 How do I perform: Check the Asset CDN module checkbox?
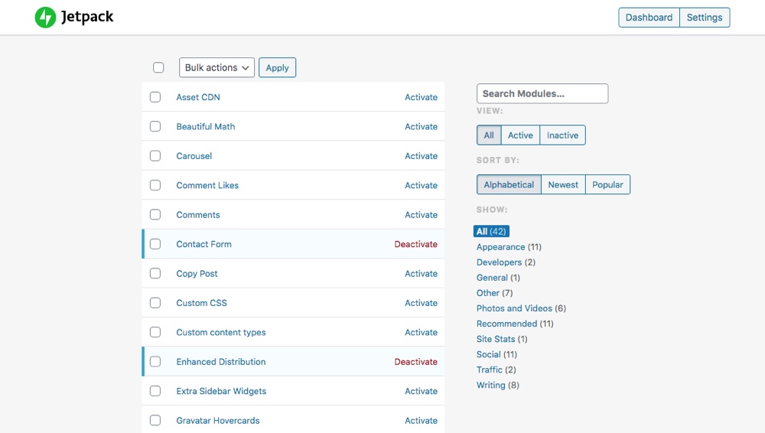click(x=155, y=97)
